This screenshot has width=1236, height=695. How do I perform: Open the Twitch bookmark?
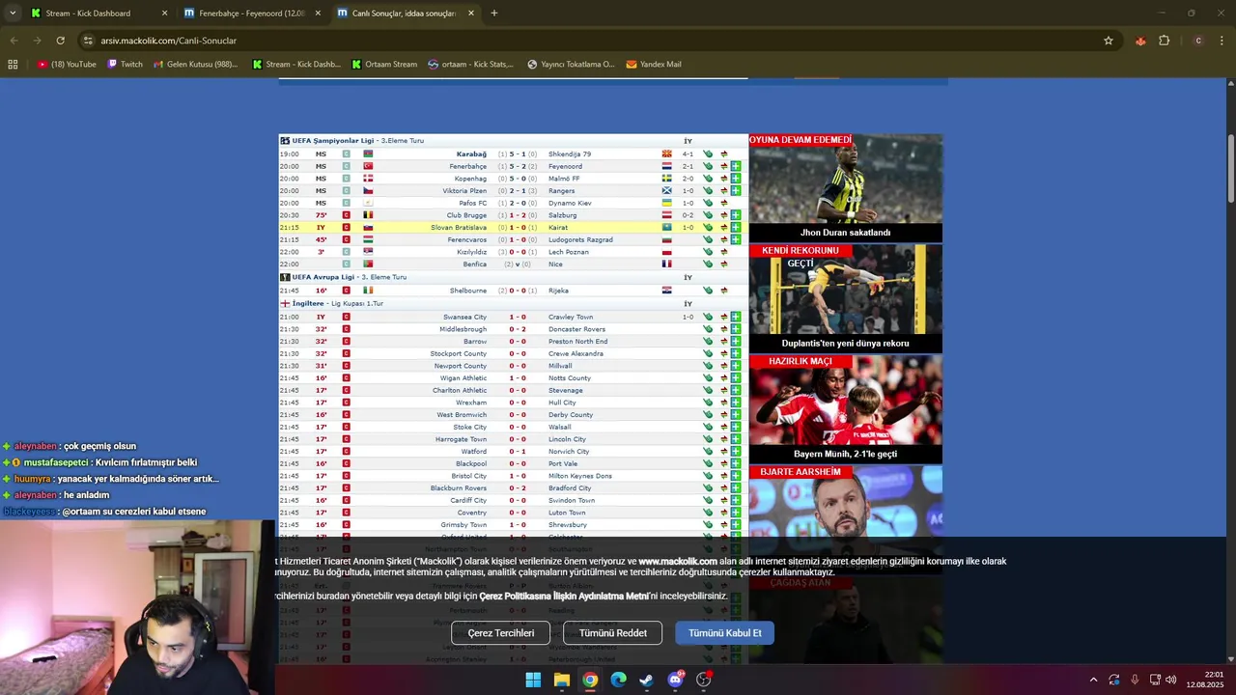pos(125,65)
